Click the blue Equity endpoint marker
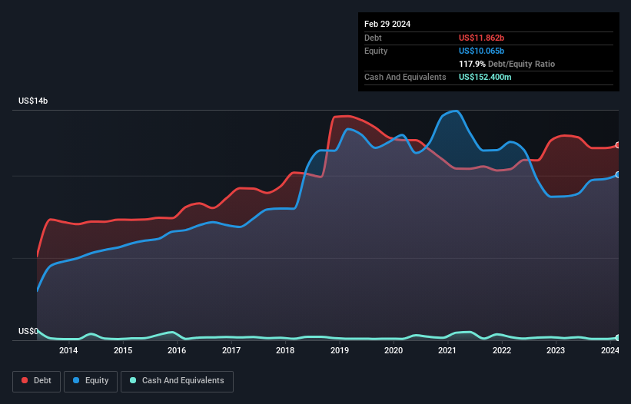Screen dimensions: 631x404 pos(618,175)
